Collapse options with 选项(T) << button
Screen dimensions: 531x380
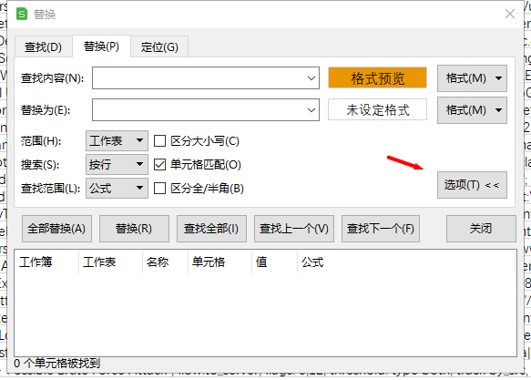click(472, 185)
